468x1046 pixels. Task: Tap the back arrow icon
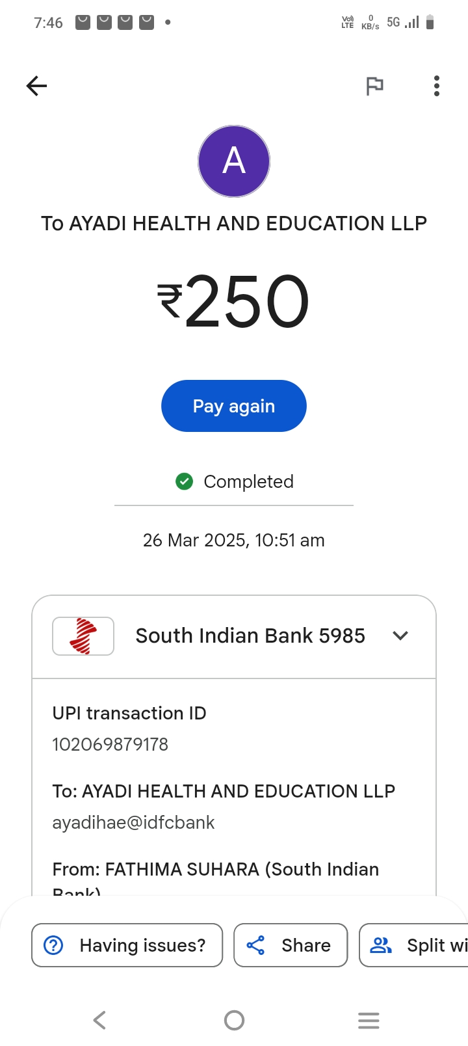[37, 86]
